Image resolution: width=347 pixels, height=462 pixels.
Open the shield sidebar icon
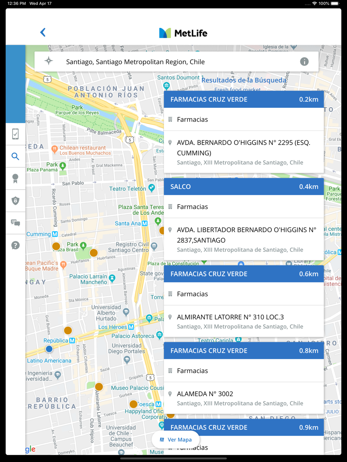pos(15,201)
